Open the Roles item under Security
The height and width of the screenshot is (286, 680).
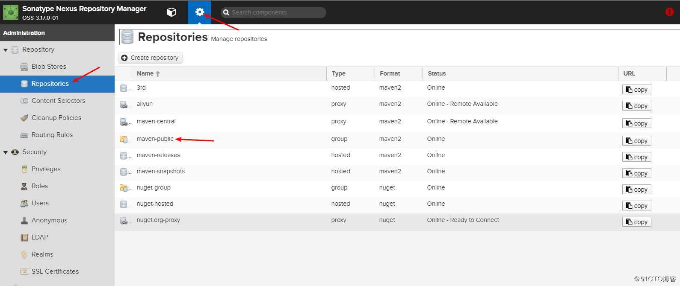click(40, 186)
